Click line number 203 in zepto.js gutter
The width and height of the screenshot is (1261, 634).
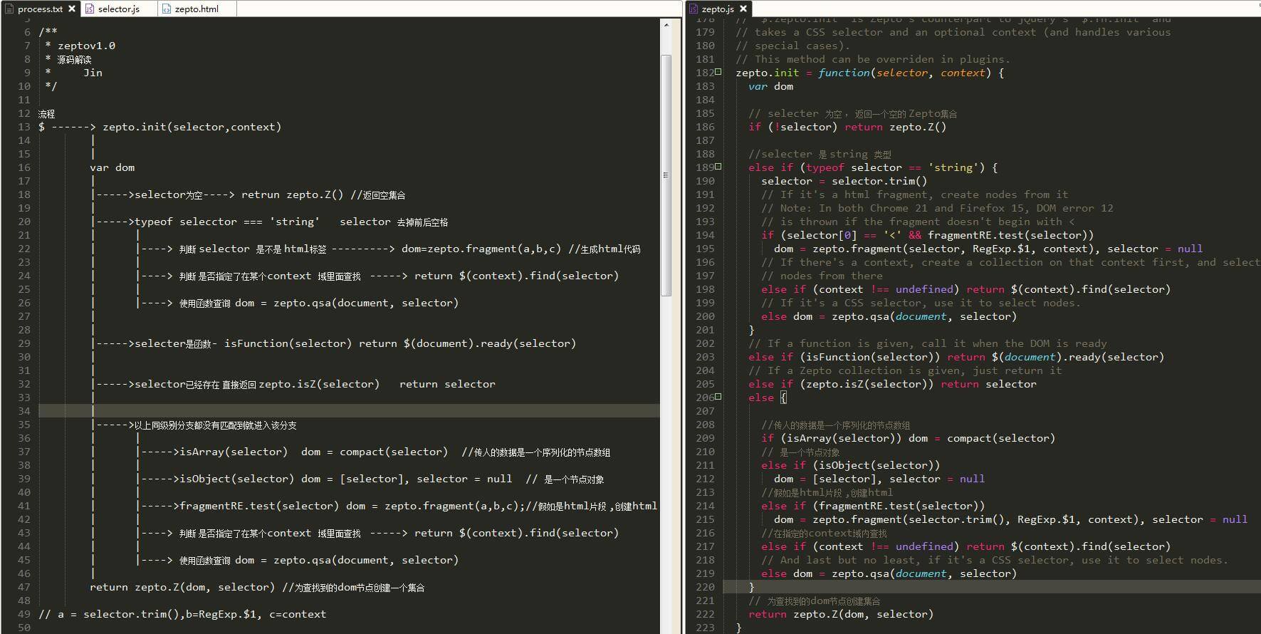(x=705, y=357)
